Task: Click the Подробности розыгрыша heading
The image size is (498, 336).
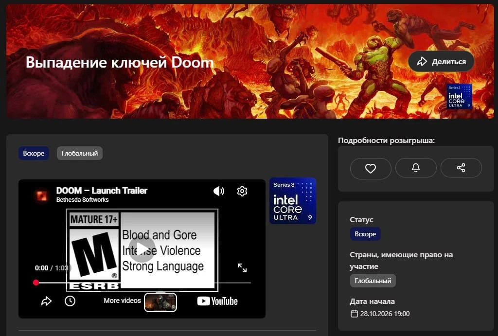Action: click(x=386, y=141)
